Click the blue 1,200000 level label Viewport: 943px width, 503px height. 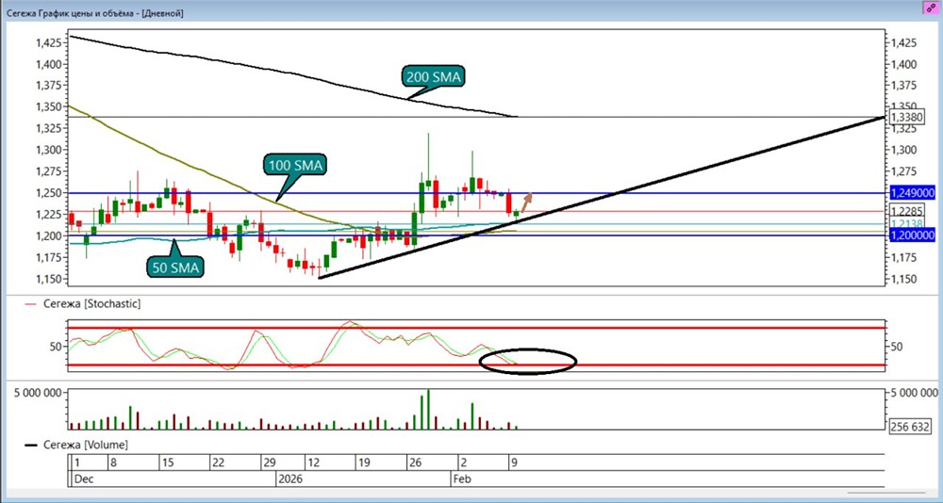(x=911, y=235)
